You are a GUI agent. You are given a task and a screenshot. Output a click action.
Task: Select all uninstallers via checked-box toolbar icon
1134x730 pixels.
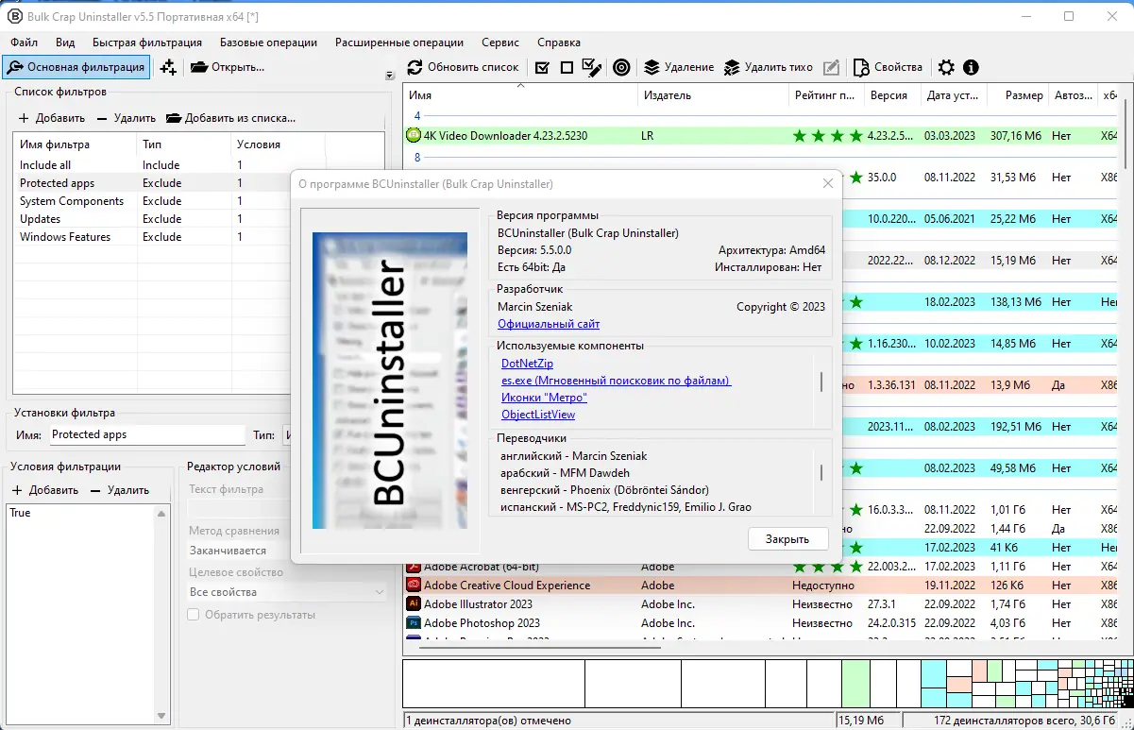pos(542,67)
